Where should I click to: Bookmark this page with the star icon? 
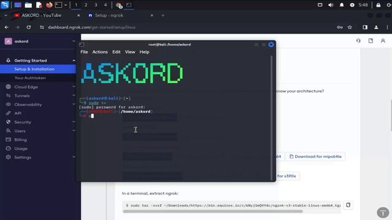click(350, 27)
